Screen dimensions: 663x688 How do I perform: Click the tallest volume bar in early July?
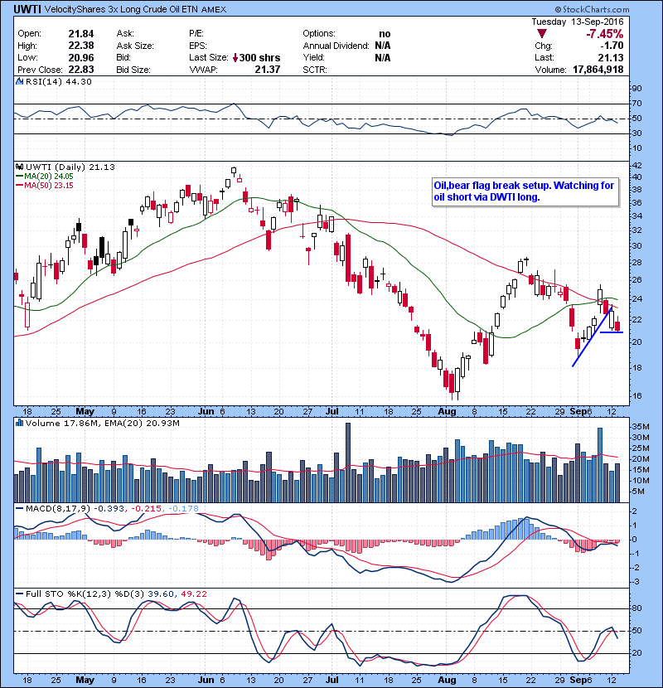click(348, 463)
